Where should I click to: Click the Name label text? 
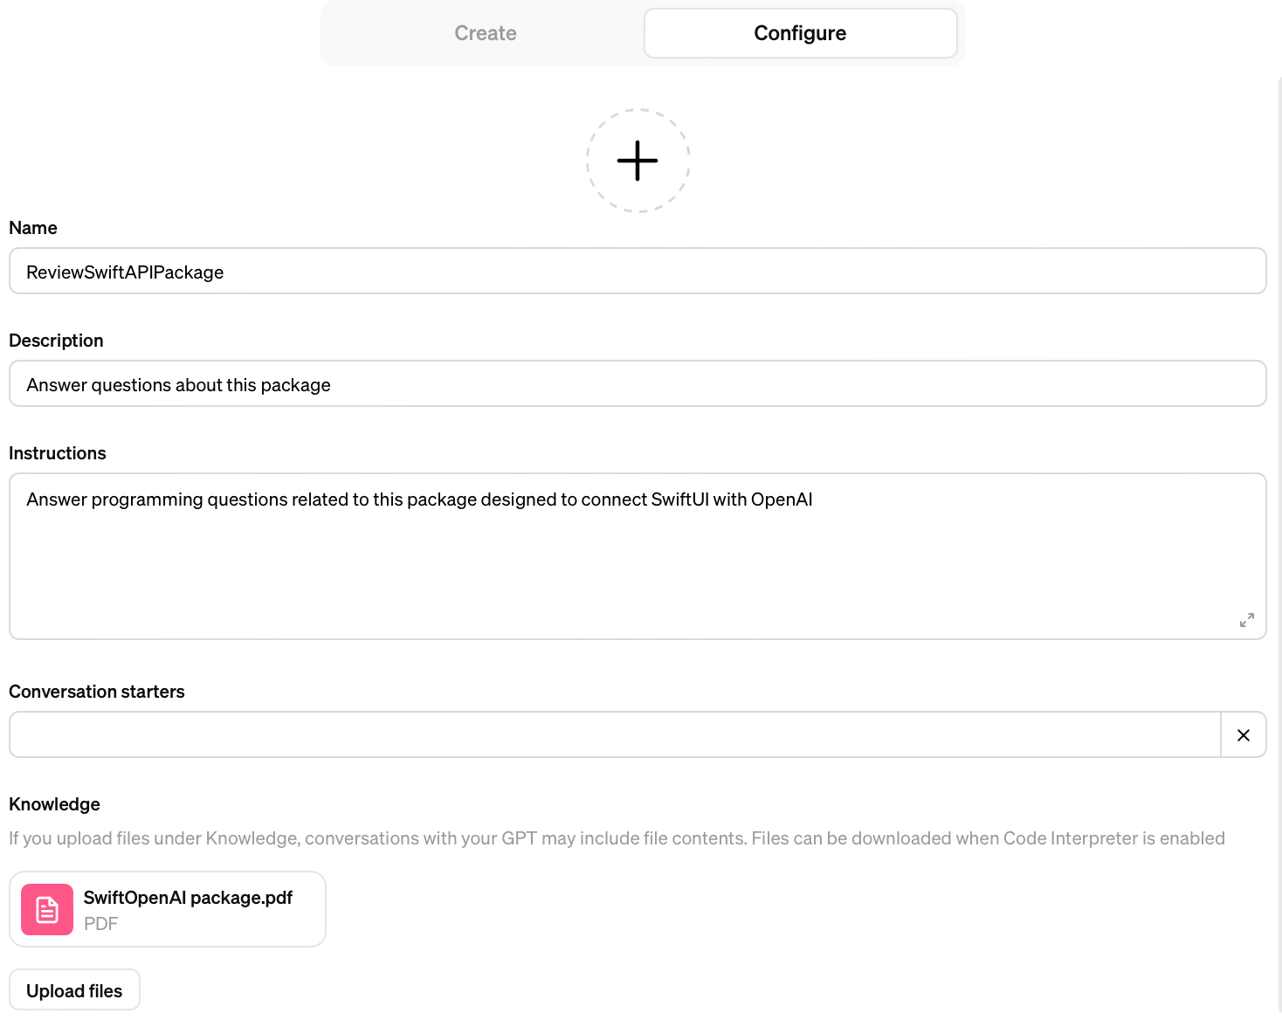33,228
